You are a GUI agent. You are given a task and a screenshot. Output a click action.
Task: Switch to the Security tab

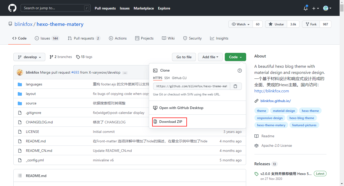tap(192, 38)
